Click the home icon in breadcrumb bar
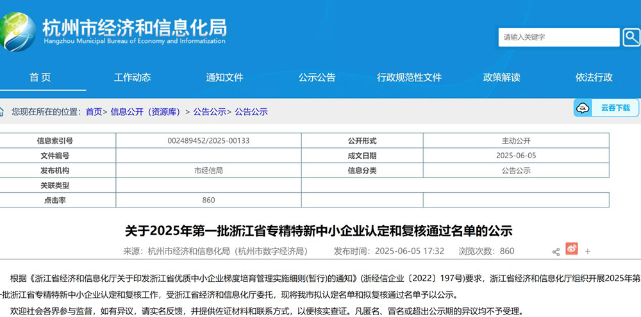The image size is (641, 317). click(x=3, y=111)
